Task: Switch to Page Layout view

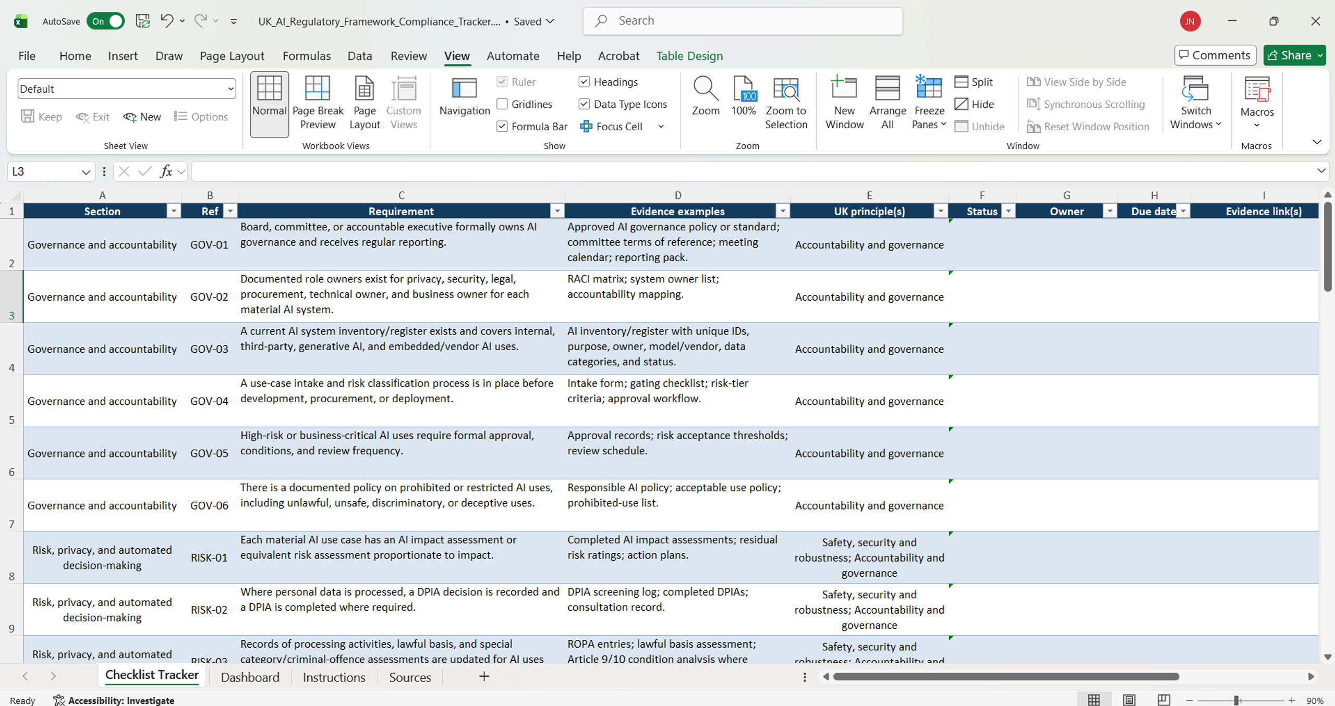Action: pos(365,104)
